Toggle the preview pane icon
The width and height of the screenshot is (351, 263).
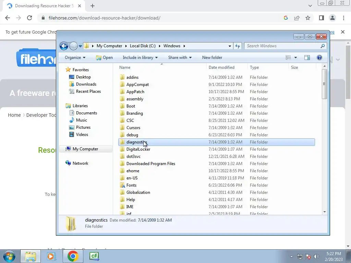(x=307, y=58)
